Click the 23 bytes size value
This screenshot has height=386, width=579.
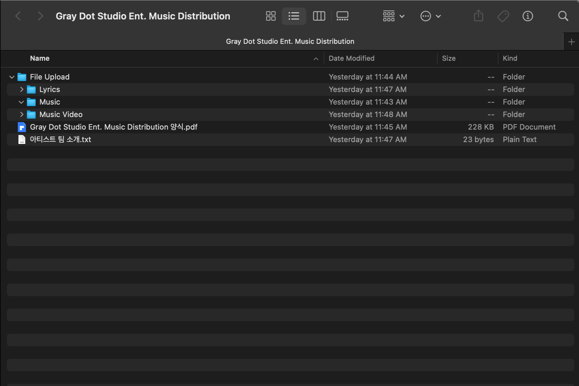pos(478,140)
